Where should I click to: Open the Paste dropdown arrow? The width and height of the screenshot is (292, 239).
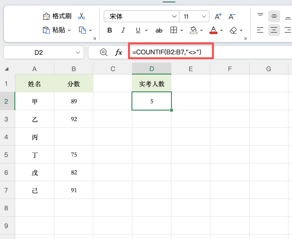point(69,30)
